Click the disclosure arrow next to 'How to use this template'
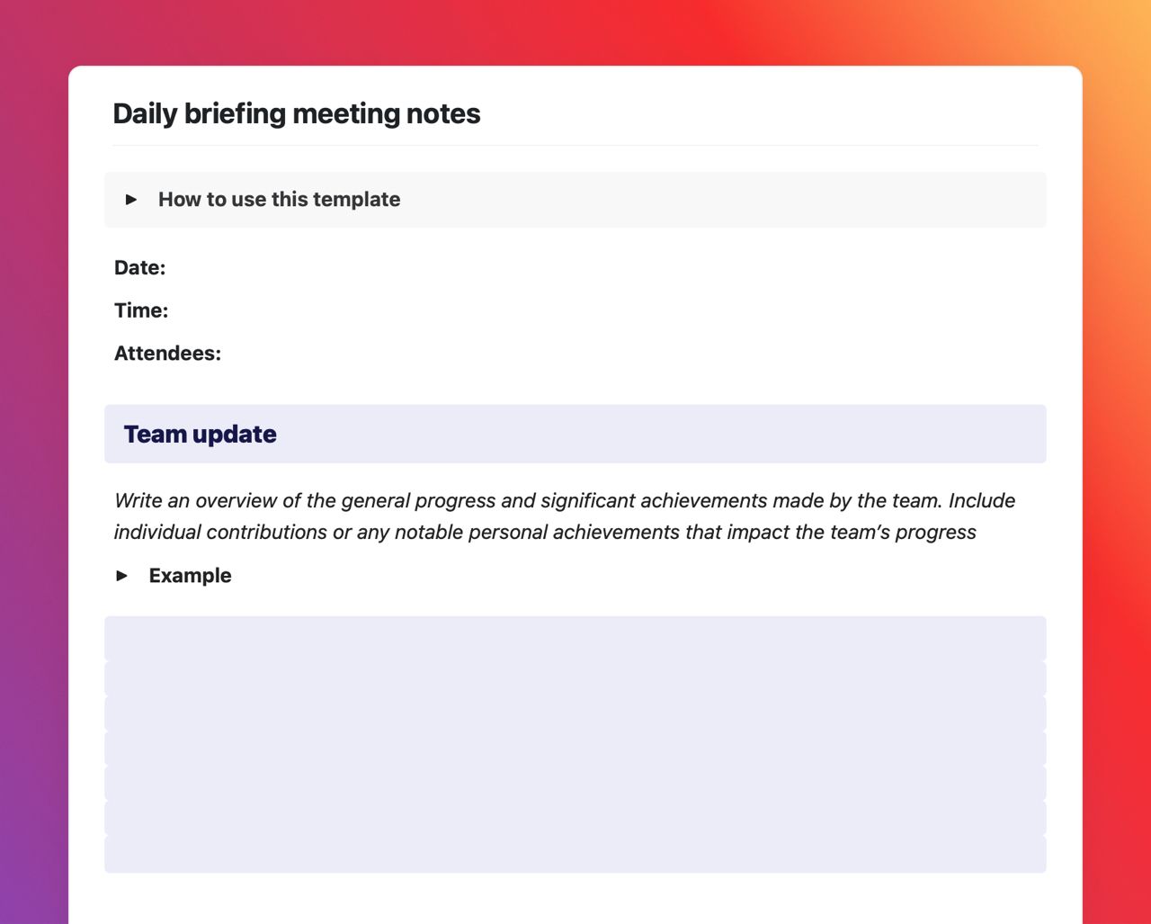 pos(132,199)
